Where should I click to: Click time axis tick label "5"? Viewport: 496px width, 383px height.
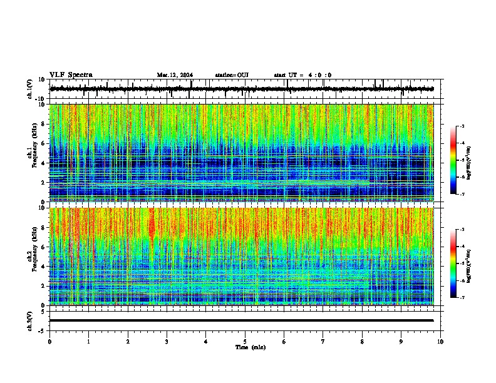click(245, 342)
